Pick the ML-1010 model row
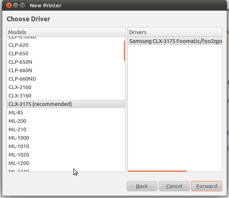This screenshot has width=229, height=198. tap(66, 146)
